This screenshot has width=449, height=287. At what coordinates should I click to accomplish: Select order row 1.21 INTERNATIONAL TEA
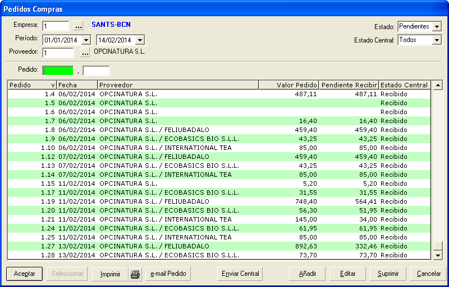click(x=219, y=219)
